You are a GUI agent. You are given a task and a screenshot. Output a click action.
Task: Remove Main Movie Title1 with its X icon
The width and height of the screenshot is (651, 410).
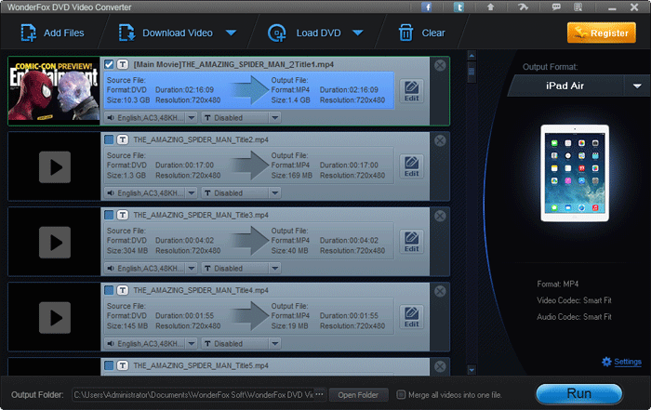point(440,65)
